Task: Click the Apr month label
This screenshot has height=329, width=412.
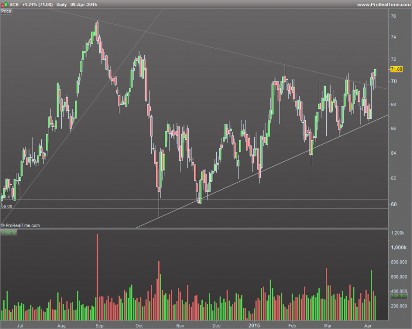Action: [368, 326]
